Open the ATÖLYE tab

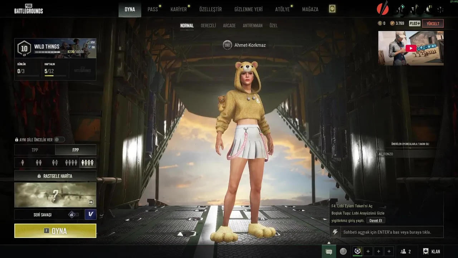(x=282, y=9)
